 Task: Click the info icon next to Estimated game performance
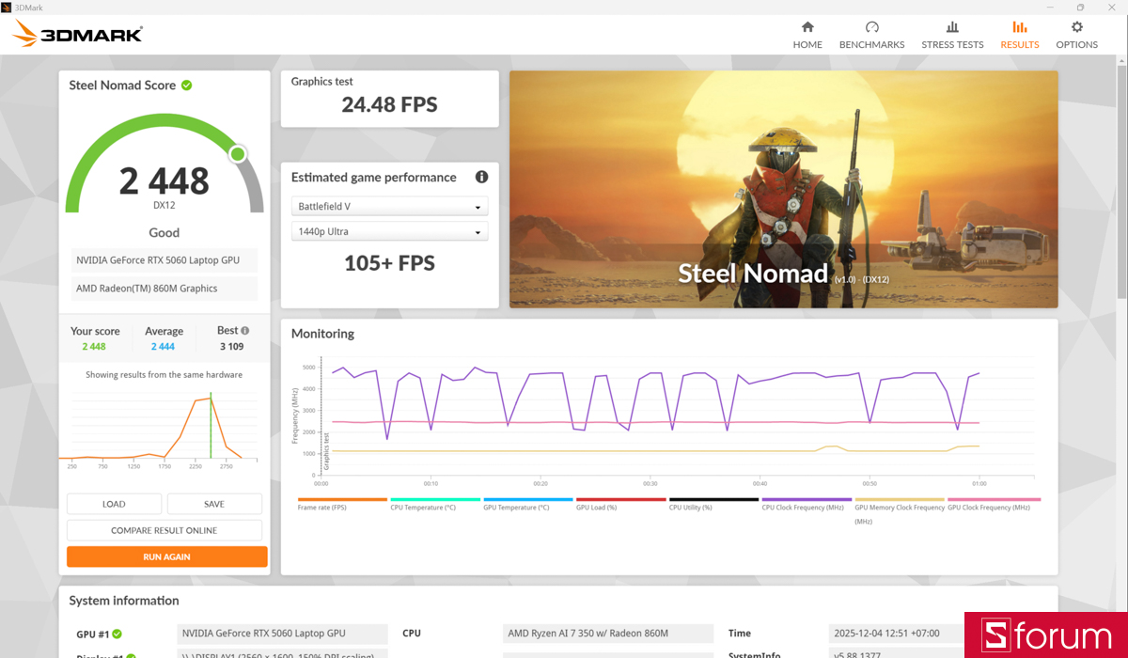pyautogui.click(x=481, y=177)
